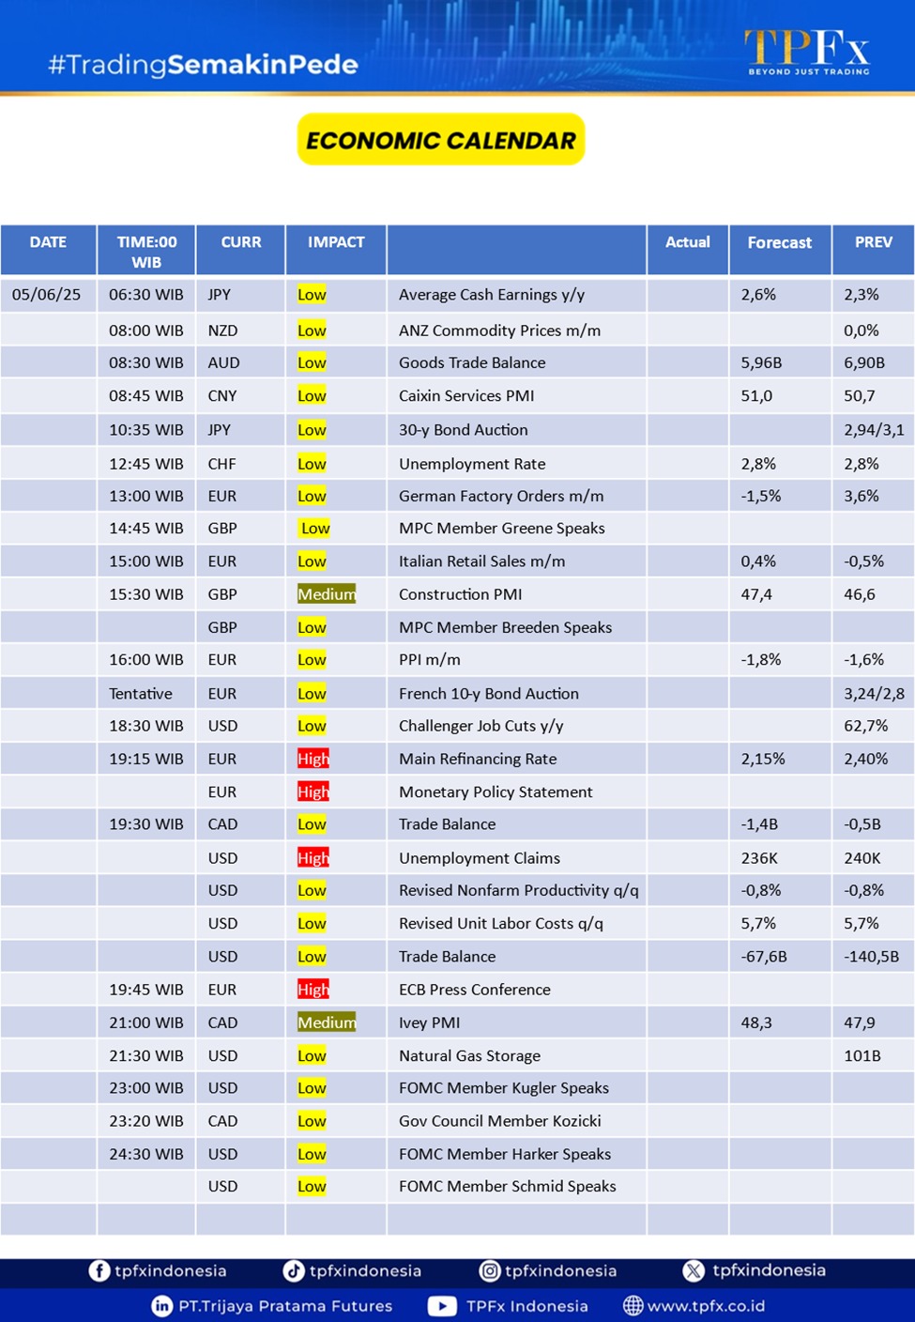The image size is (915, 1322).
Task: Click the LinkedIn icon beside PT.Trijaya Pratama Futures
Action: (162, 1305)
